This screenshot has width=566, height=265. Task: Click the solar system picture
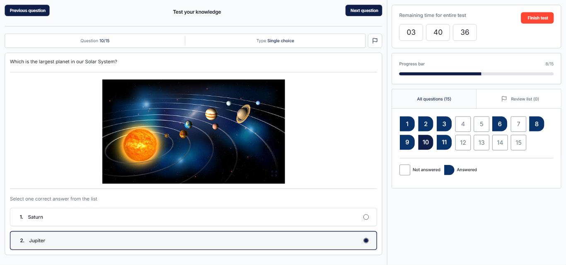pos(194,131)
